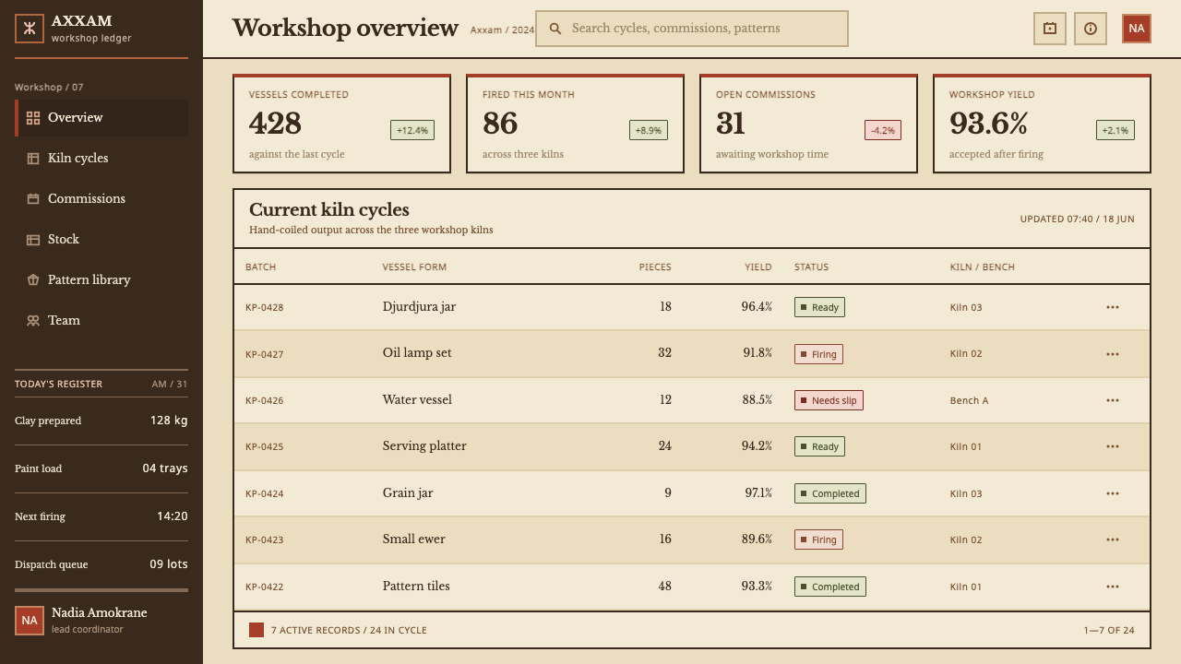Go to the Team page
This screenshot has height=664, width=1181.
point(101,321)
